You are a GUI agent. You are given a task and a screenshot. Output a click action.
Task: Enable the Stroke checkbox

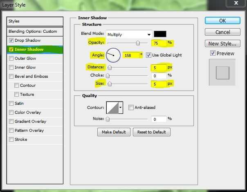click(11, 139)
